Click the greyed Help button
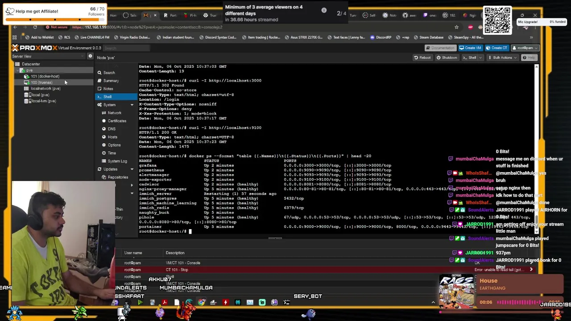The height and width of the screenshot is (321, 571). [x=529, y=58]
